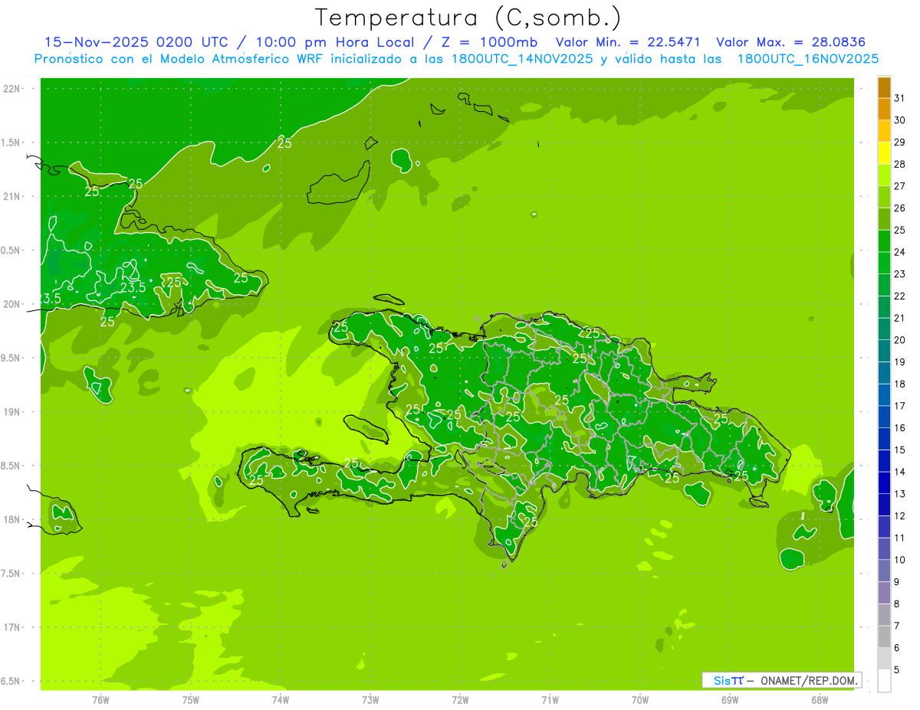This screenshot has width=920, height=710.
Task: Click the '1.5N' latitude axis label
Action: [11, 142]
